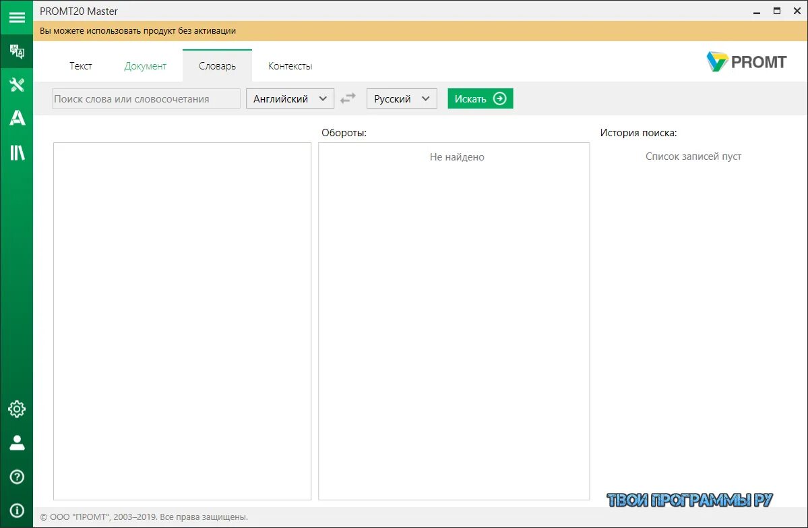Select the Словарь tab

(218, 65)
